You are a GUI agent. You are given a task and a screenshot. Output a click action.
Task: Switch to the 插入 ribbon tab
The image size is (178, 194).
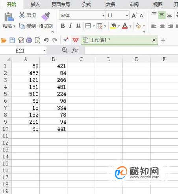tap(35, 4)
